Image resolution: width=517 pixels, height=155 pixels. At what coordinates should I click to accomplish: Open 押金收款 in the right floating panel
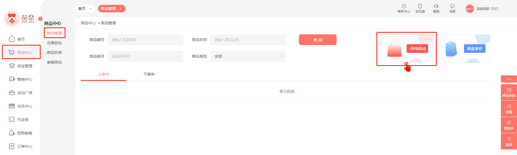click(509, 92)
